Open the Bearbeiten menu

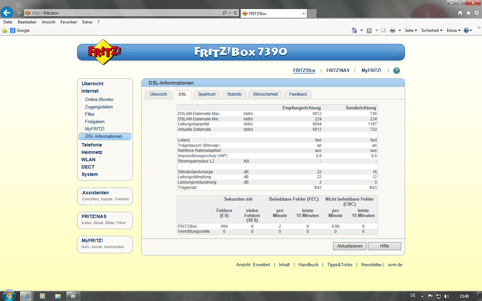[27, 22]
